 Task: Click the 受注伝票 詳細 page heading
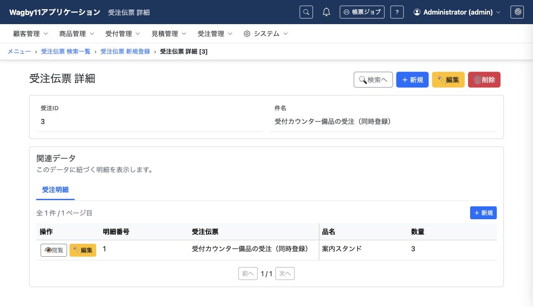(62, 78)
